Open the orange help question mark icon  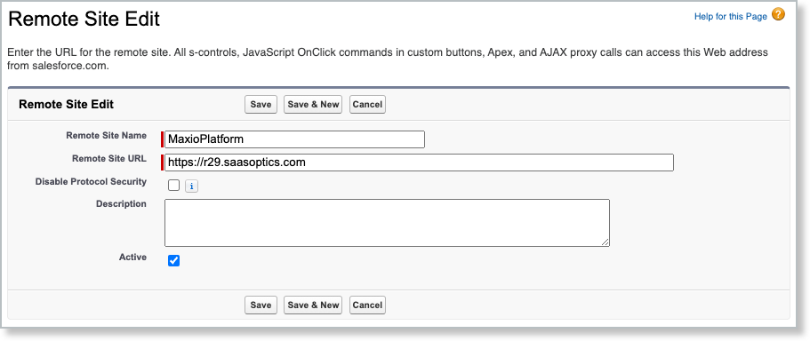click(x=778, y=14)
